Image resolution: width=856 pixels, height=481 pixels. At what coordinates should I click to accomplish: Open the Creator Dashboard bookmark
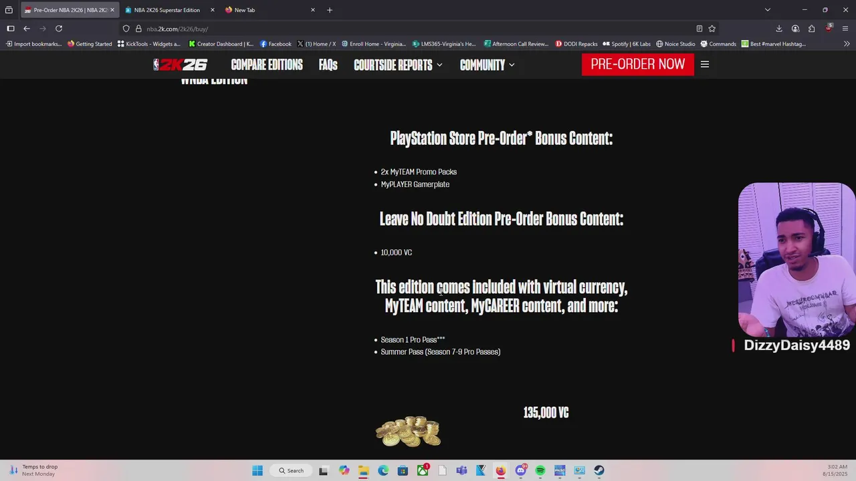tap(221, 44)
